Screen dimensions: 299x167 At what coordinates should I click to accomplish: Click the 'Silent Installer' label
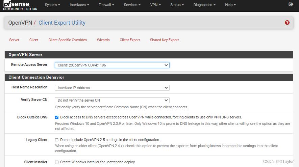pos(36,162)
